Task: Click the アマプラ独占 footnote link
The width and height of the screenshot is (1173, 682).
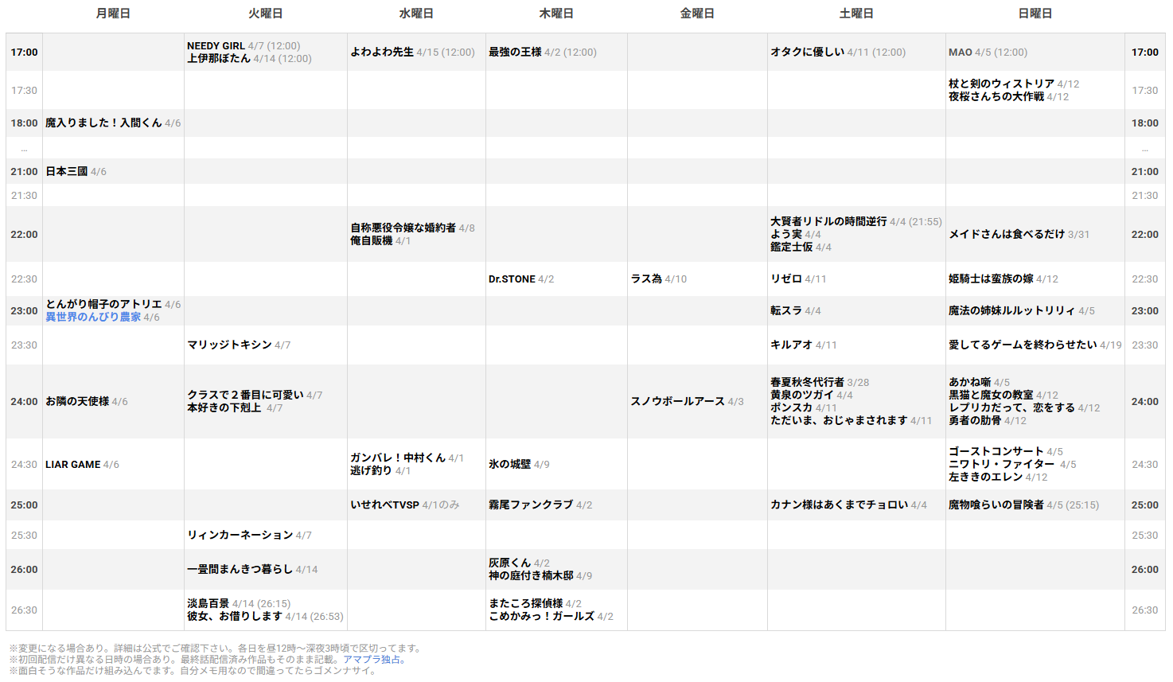Action: (x=374, y=659)
